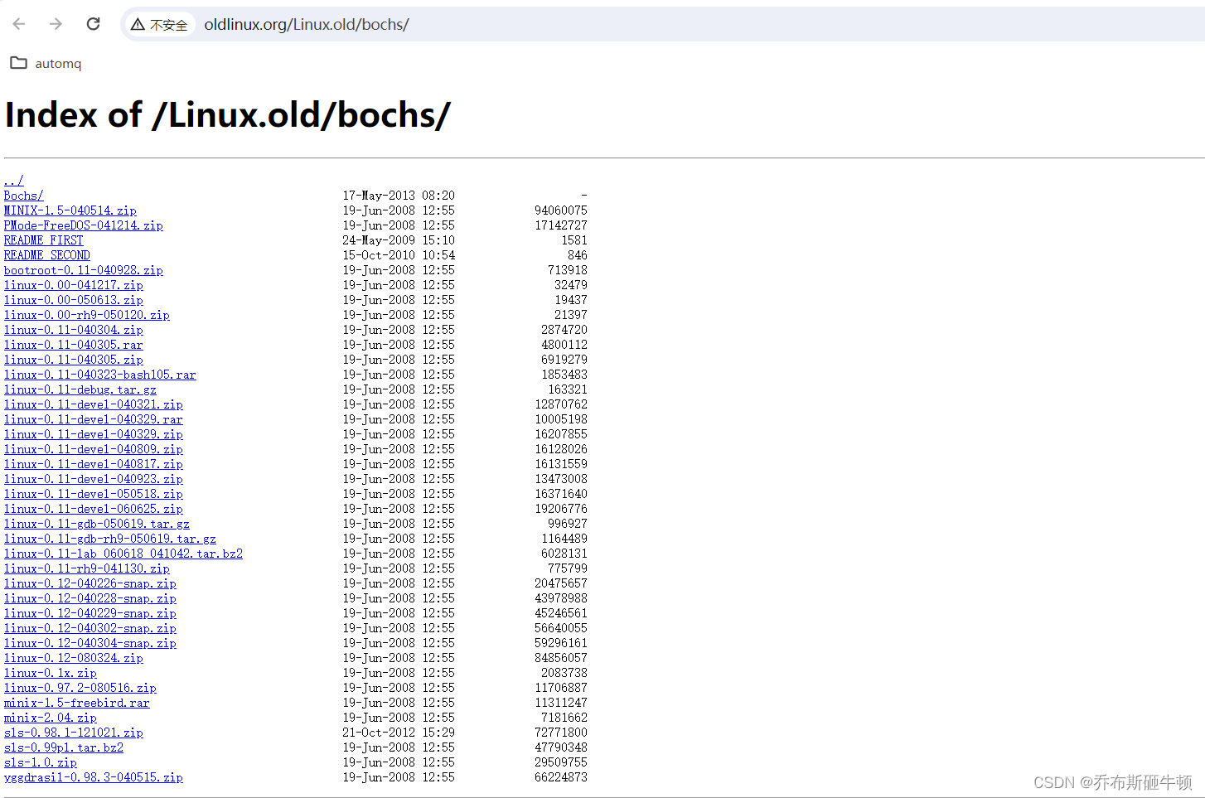The image size is (1205, 798).
Task: Click the browser back arrow icon
Action: pyautogui.click(x=18, y=24)
